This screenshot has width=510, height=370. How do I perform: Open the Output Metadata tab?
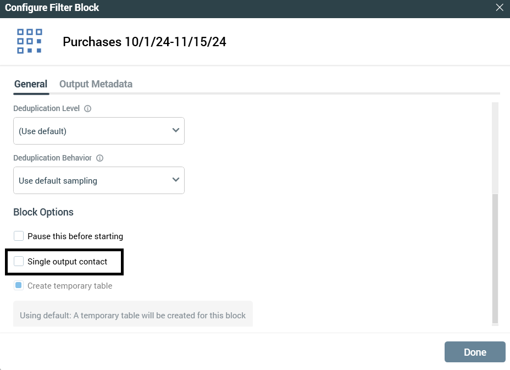96,84
